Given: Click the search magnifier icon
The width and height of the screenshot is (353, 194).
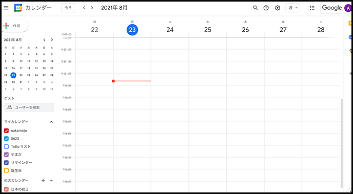Looking at the screenshot, I should 255,8.
